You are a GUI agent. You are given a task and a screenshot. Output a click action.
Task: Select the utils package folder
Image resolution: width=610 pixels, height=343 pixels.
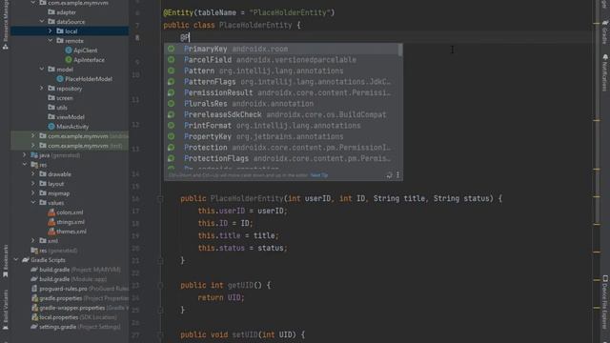[x=57, y=108]
